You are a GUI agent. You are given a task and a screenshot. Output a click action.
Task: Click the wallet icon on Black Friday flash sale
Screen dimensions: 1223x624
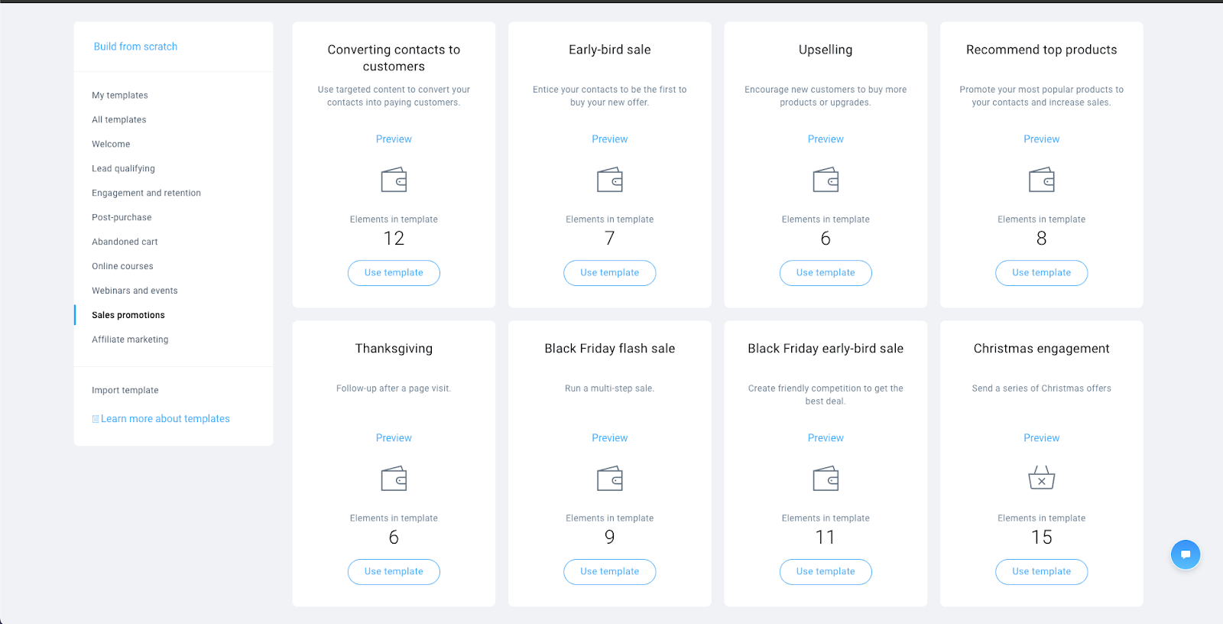(609, 478)
